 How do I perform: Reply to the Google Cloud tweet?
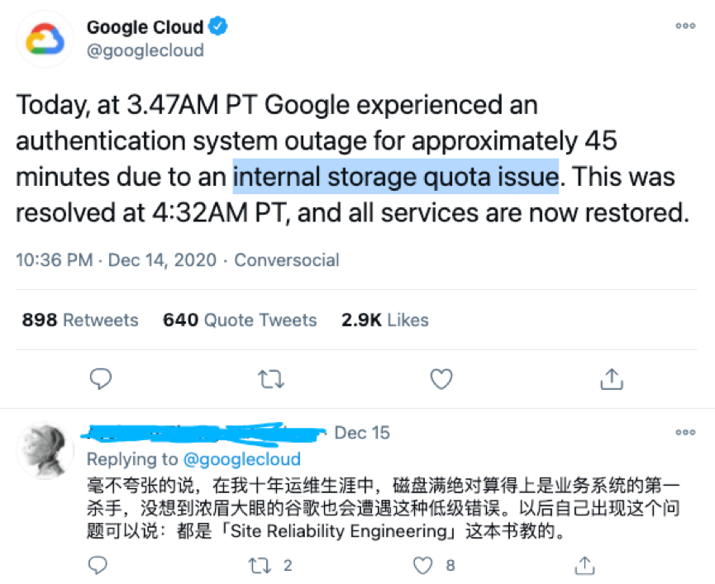tap(100, 378)
